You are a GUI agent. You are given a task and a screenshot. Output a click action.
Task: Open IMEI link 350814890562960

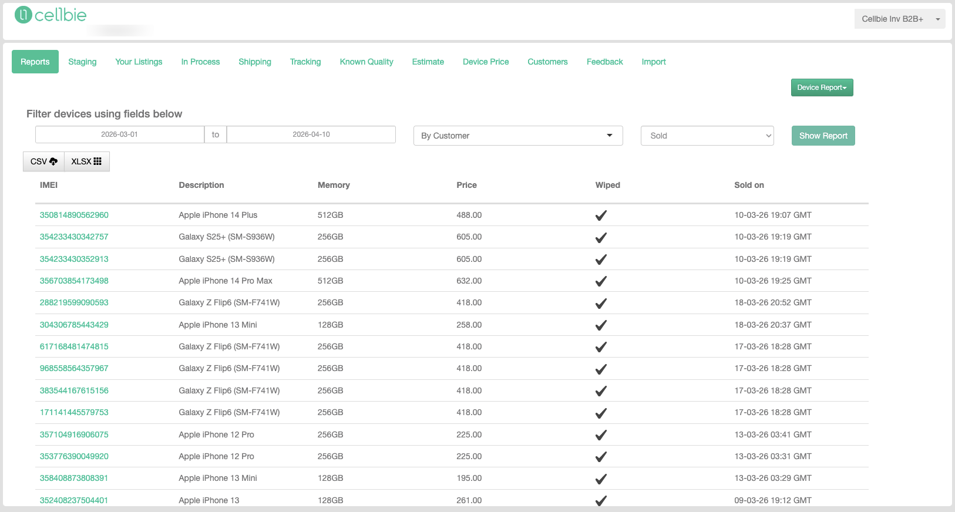(74, 215)
